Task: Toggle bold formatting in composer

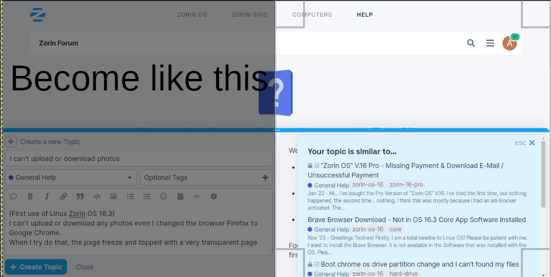Action: 30,196
